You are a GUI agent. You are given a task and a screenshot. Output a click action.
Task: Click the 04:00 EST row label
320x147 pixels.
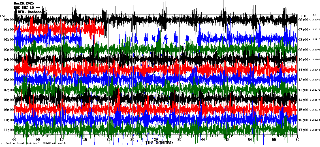click(x=9, y=60)
